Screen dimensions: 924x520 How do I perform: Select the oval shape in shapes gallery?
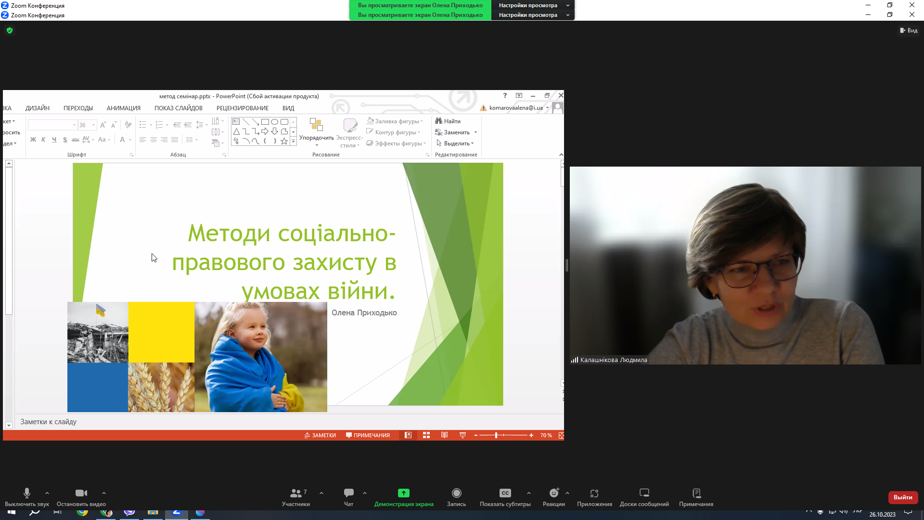point(275,122)
